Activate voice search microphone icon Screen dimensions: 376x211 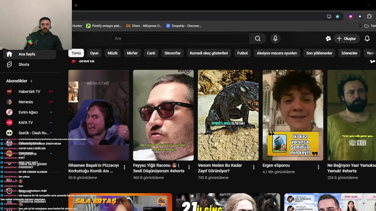click(275, 38)
